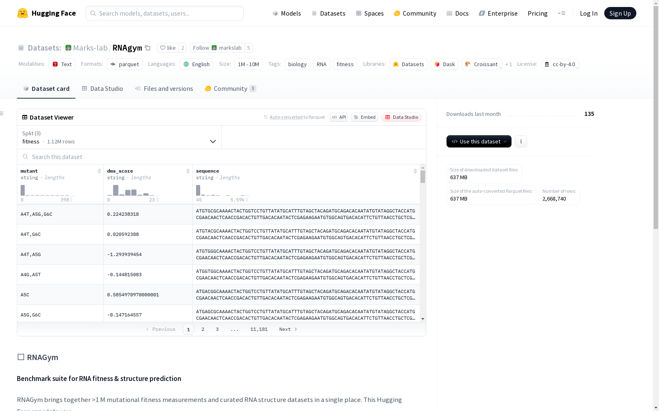Copy the dataset name RNAgym to clipboard
659x411 pixels.
(x=147, y=48)
